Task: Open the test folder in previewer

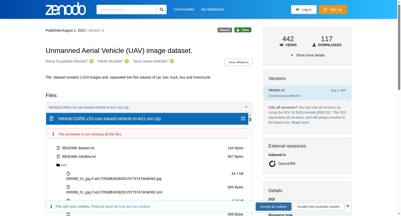Action: (x=64, y=165)
